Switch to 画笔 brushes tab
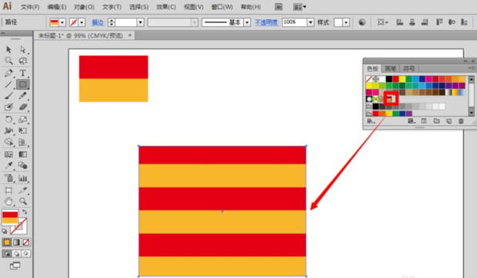The image size is (477, 278). 390,68
